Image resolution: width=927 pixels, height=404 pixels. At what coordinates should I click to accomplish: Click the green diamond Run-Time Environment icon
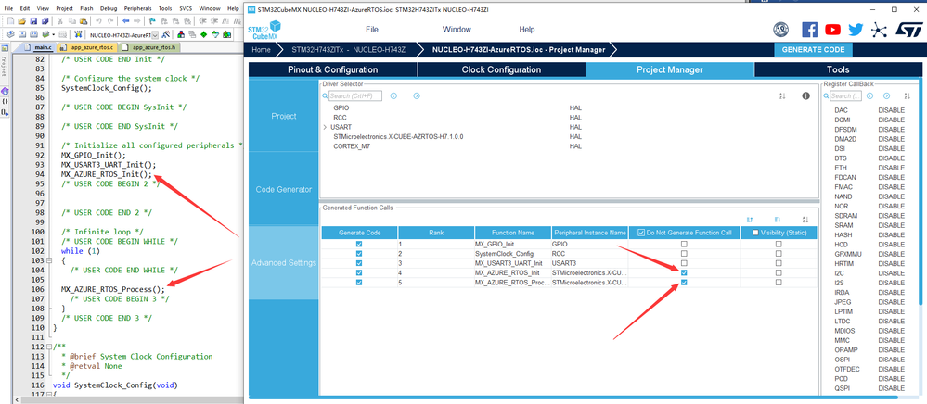(x=203, y=35)
